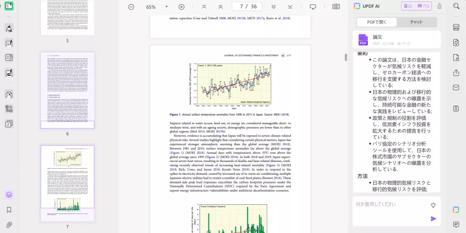This screenshot has width=466, height=233.
Task: Zoom in with the plus button
Action: pyautogui.click(x=182, y=7)
